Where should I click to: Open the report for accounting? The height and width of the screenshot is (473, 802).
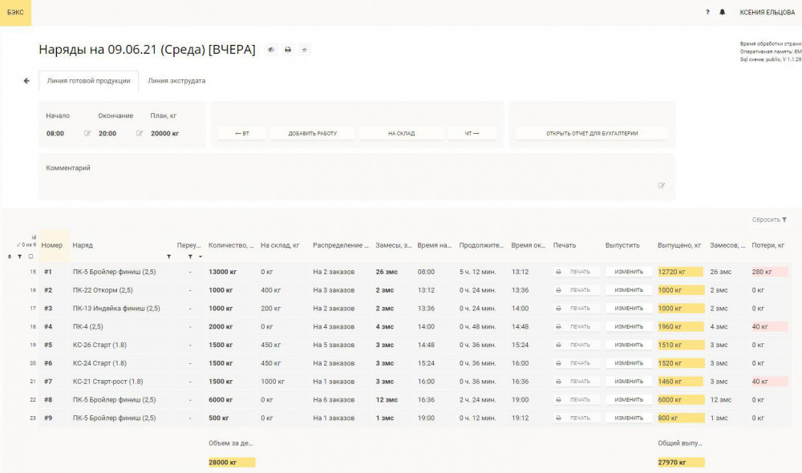(592, 133)
